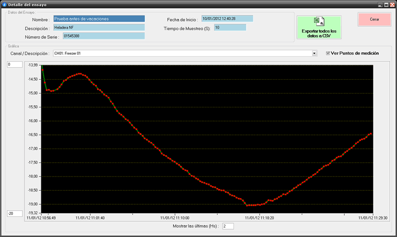Screen dimensions: 397x237
Task: Open the Canal / Descripción channel dropdown
Action: pos(314,53)
